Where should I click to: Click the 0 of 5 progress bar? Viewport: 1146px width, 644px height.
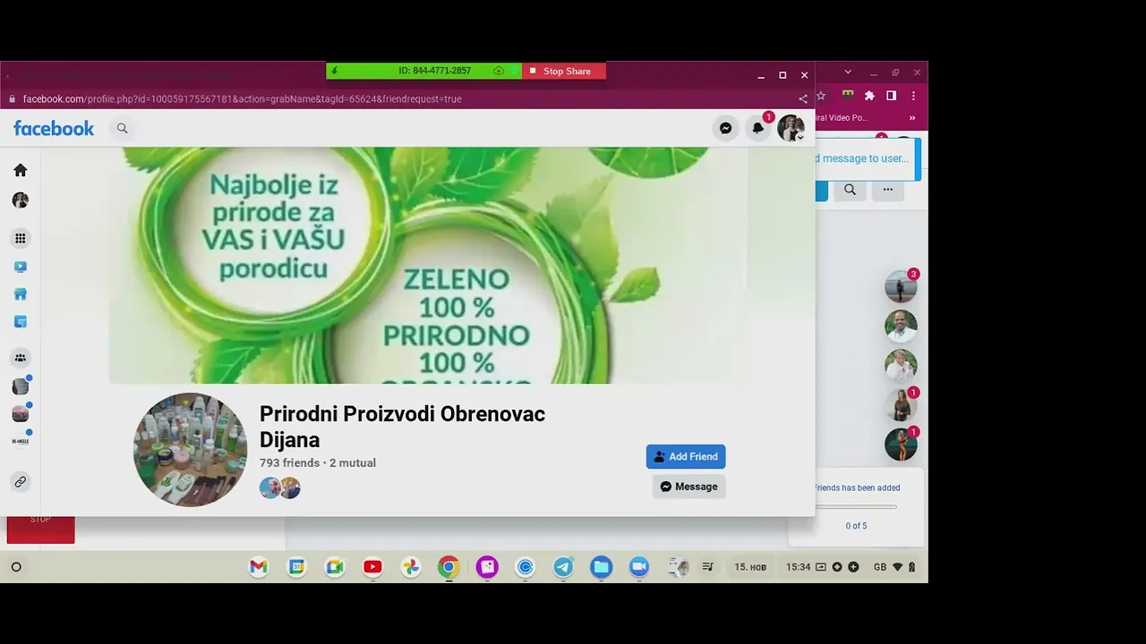pos(856,507)
